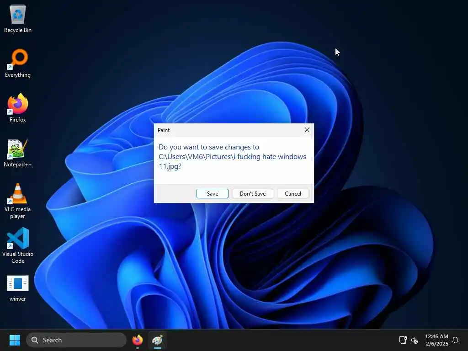The height and width of the screenshot is (351, 468).
Task: Select the Everything search shortcut
Action: [x=18, y=63]
